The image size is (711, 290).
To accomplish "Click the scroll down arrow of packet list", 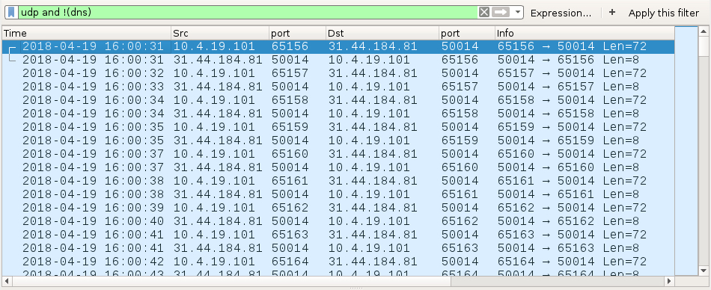I will coord(704,270).
